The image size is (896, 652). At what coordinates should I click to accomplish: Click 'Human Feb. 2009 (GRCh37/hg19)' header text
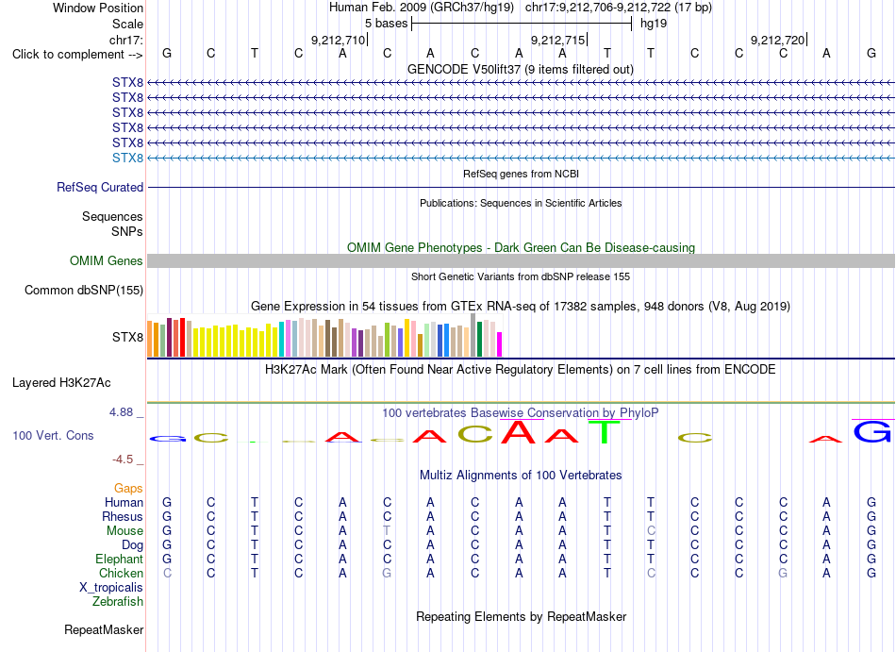(x=422, y=8)
